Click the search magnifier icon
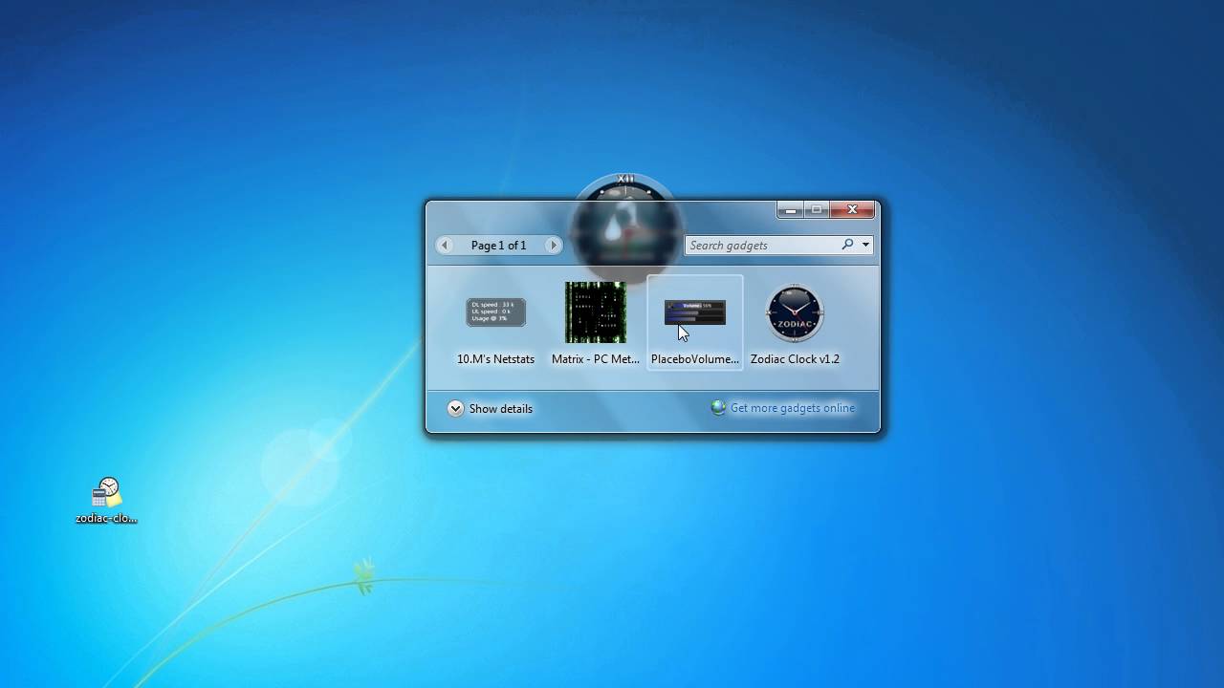 pos(847,245)
